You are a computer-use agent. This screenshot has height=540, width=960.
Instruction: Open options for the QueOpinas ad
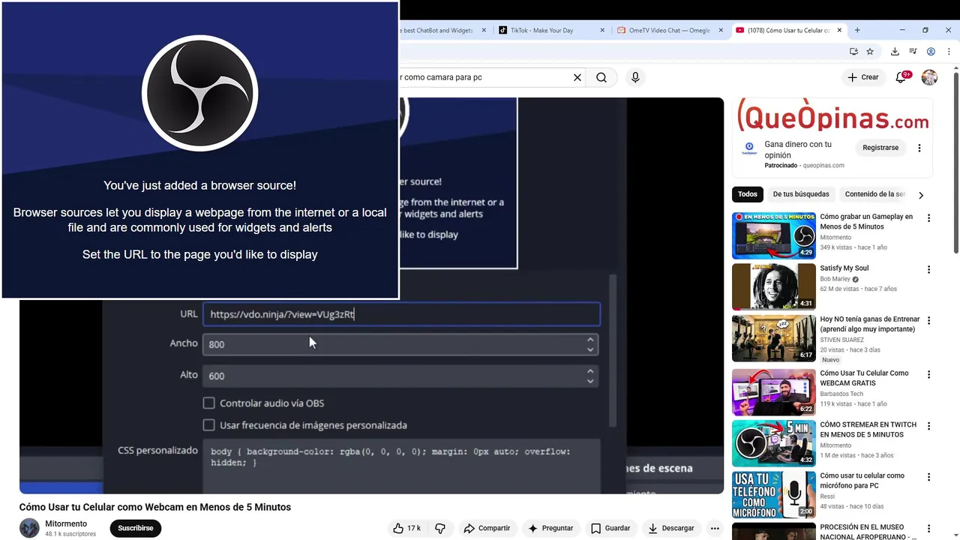click(x=919, y=148)
